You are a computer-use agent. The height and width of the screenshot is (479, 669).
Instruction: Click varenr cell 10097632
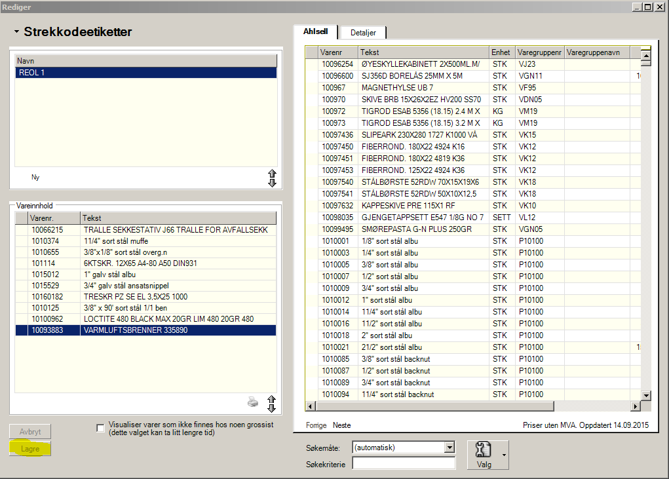click(x=337, y=206)
